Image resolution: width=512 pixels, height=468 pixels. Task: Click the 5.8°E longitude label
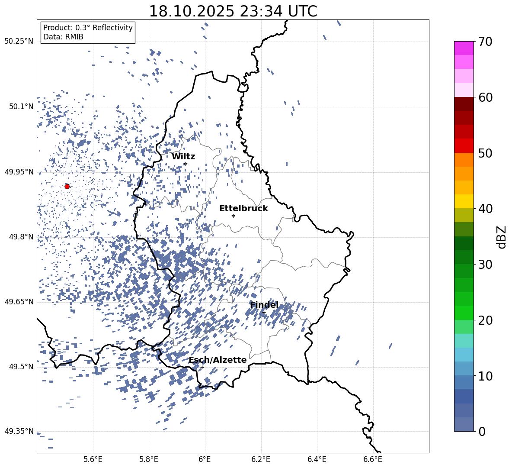149,459
